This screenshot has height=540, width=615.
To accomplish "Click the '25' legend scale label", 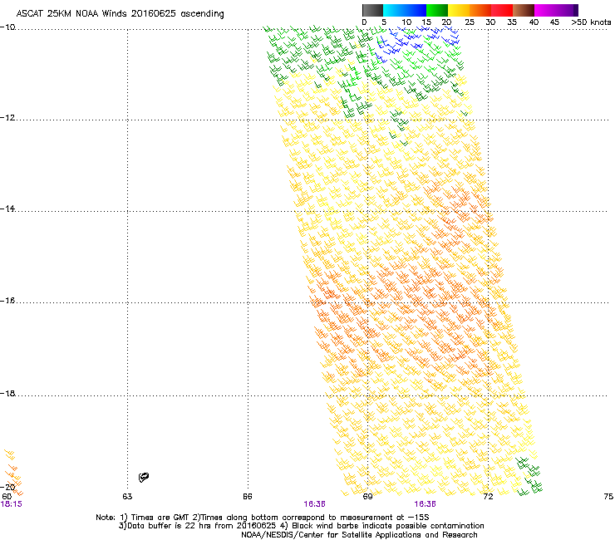I will coord(470,22).
